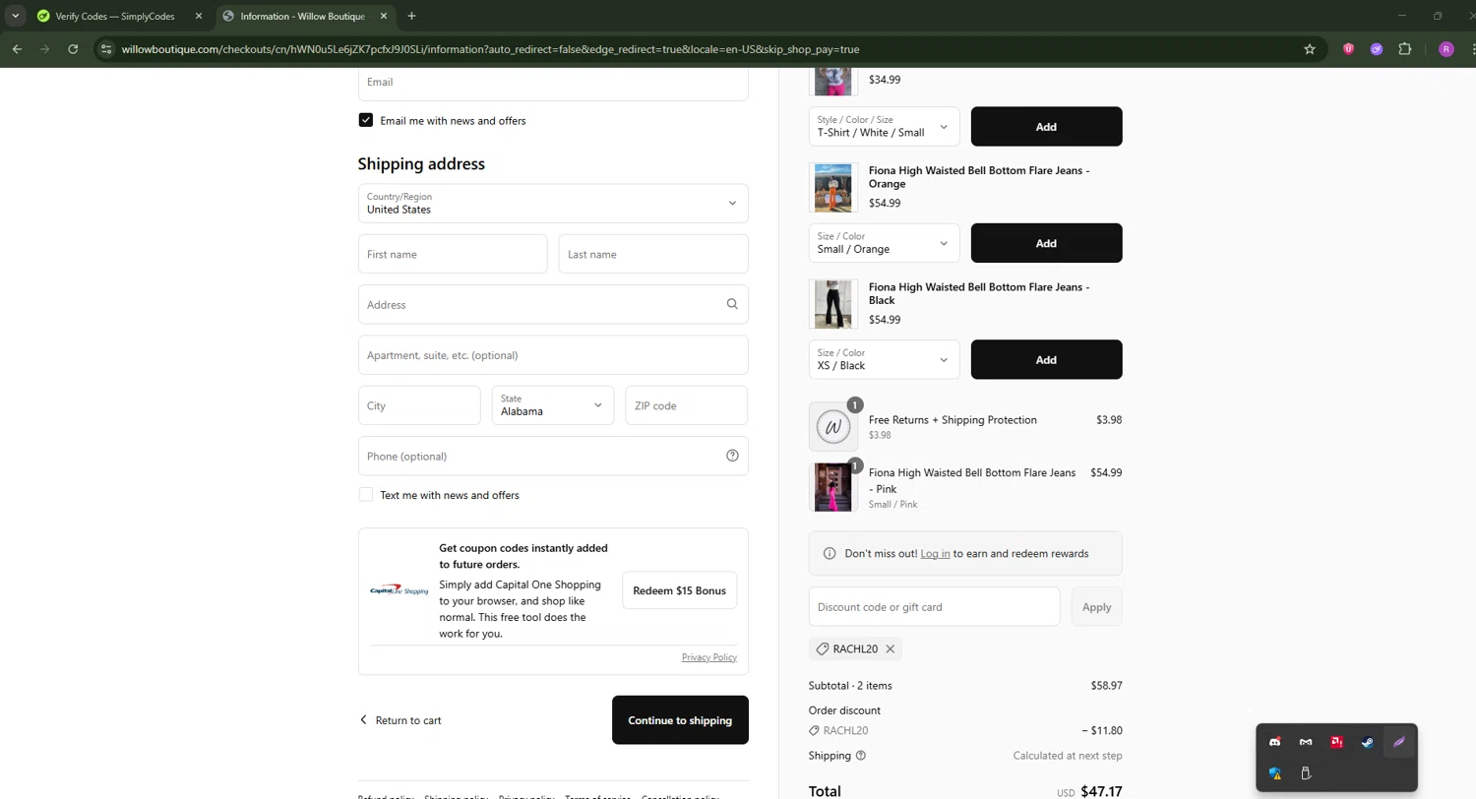Open the Extensions puzzle menu
Viewport: 1476px width, 799px height.
point(1405,49)
